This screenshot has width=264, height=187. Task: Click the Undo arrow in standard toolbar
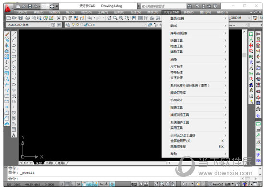[x=90, y=18]
